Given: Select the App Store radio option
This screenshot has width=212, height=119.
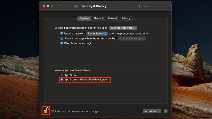Looking at the screenshot, I should [x=62, y=75].
